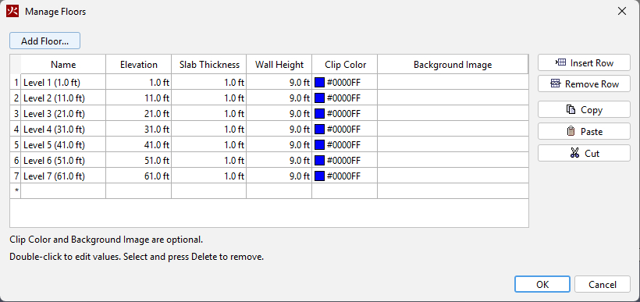The height and width of the screenshot is (302, 640).
Task: Select Level 6 background image cell
Action: 453,161
